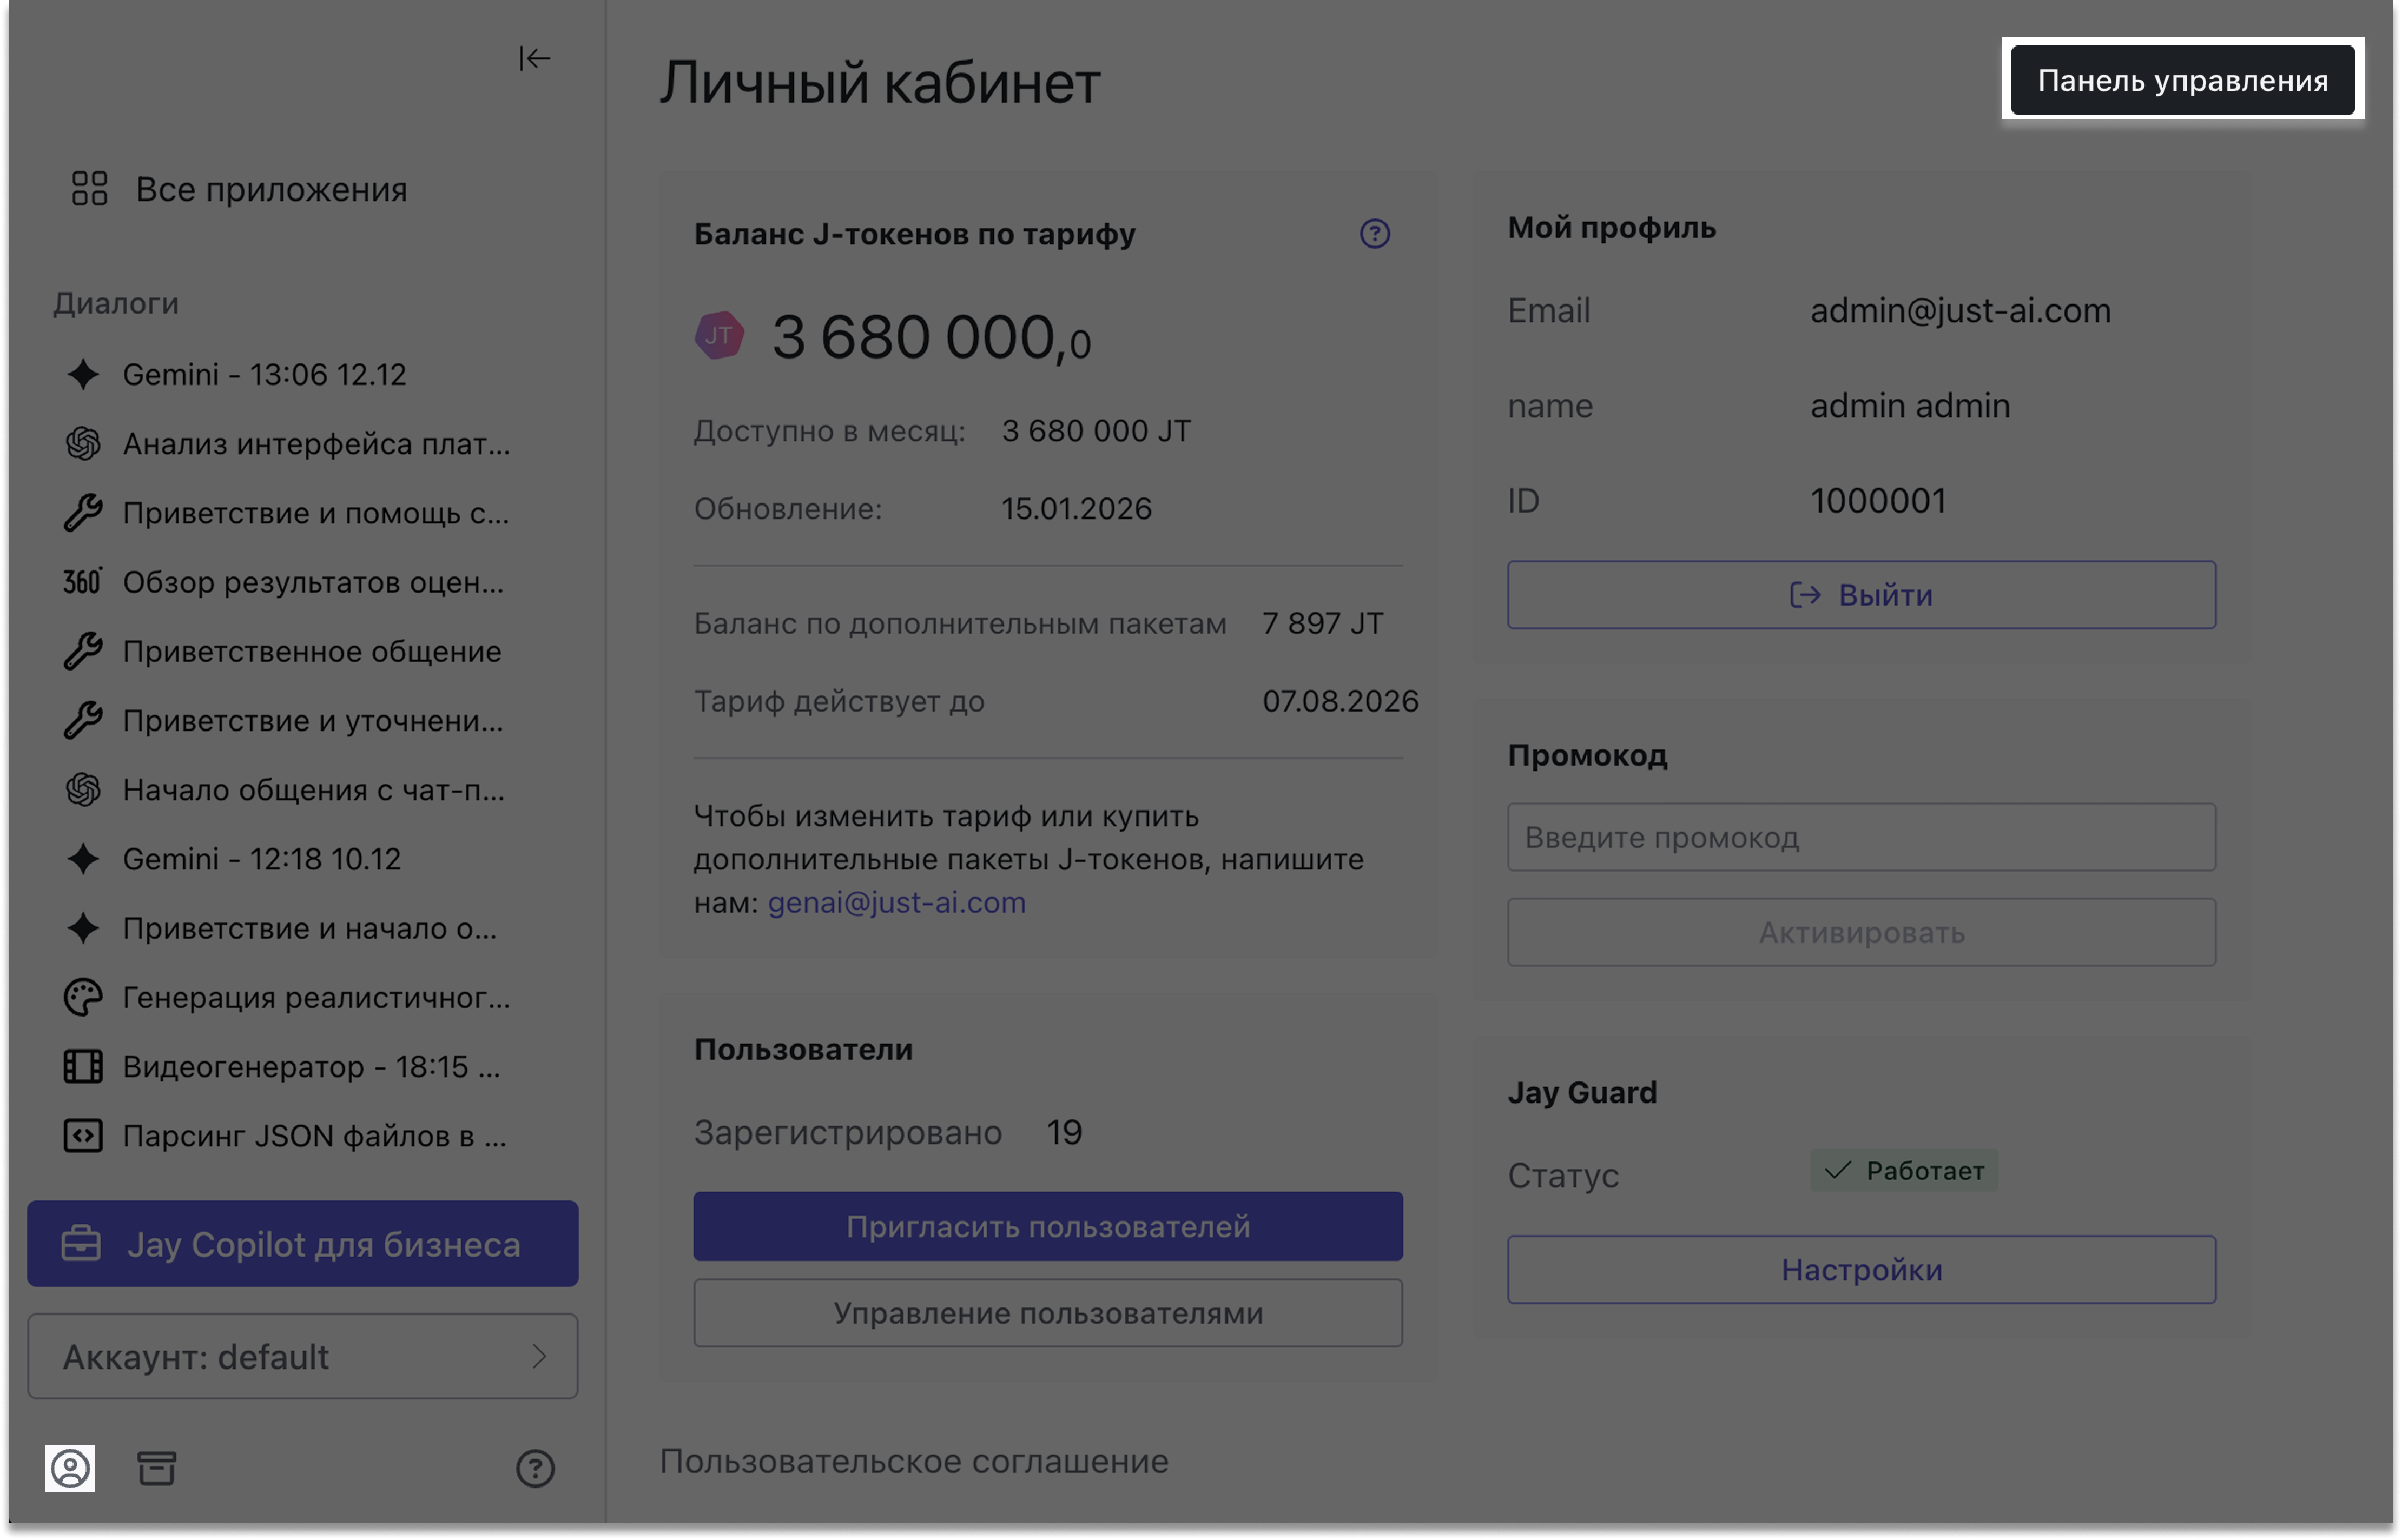Open the archive box icon

click(156, 1468)
